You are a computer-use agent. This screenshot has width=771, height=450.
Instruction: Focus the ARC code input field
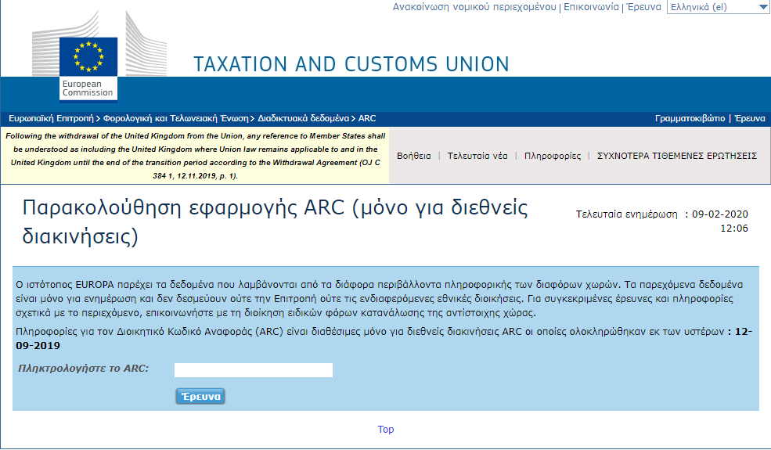pyautogui.click(x=254, y=369)
